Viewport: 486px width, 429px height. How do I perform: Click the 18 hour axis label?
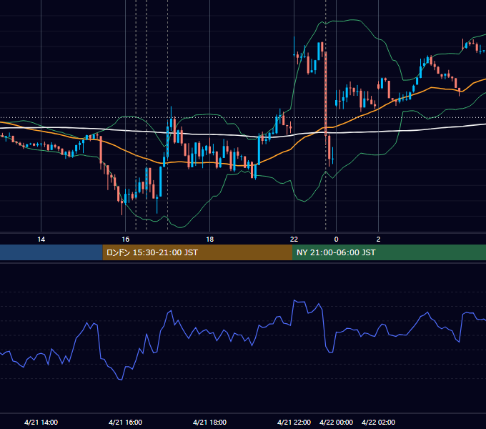click(210, 240)
